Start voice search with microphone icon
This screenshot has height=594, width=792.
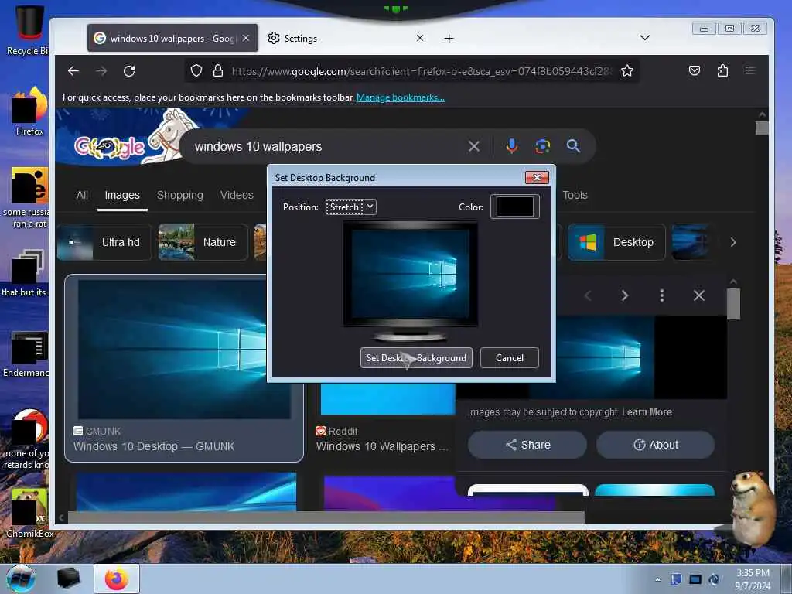click(x=512, y=146)
